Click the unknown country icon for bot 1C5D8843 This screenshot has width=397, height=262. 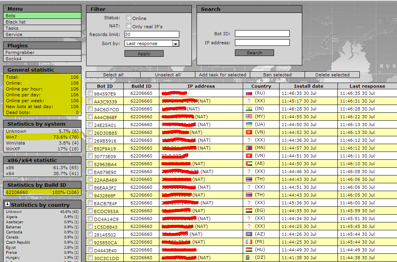click(249, 227)
